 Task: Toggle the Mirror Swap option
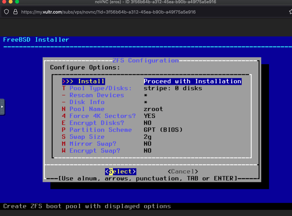coord(93,144)
